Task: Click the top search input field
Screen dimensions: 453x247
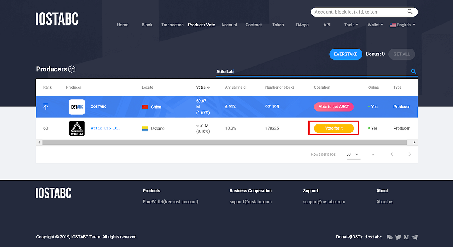Action: (359, 12)
